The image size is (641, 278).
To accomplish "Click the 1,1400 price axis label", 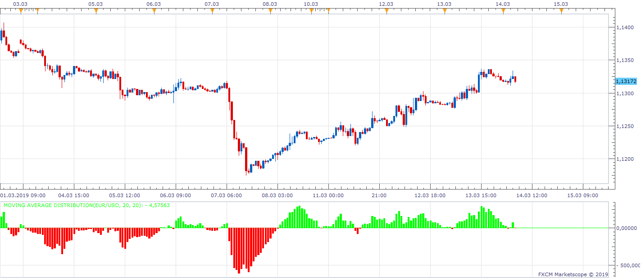I will [624, 27].
